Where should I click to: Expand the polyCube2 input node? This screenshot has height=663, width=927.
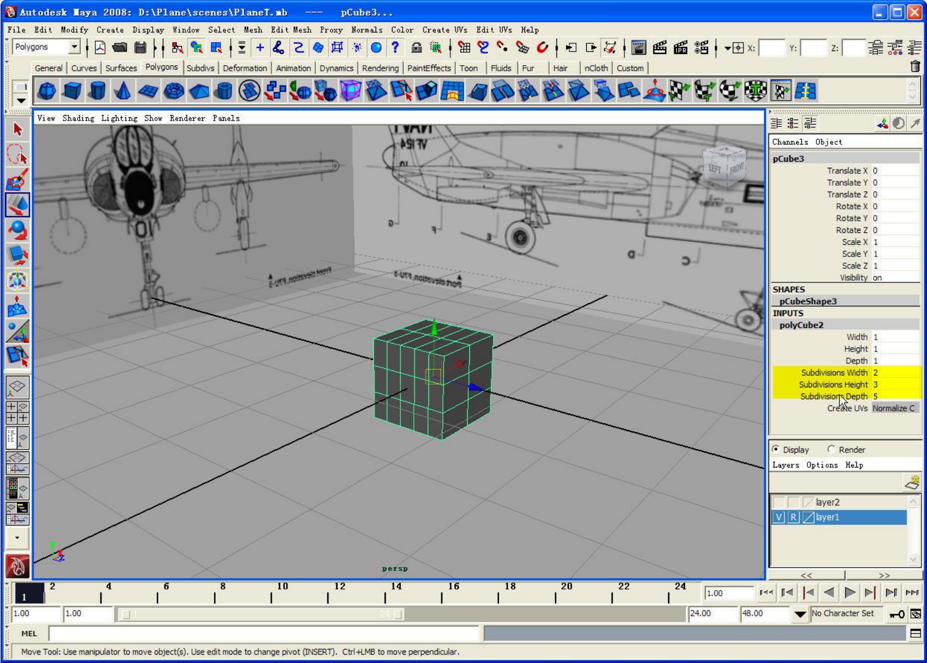pos(801,324)
